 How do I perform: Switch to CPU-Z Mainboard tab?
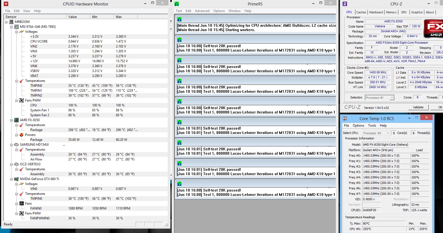pyautogui.click(x=376, y=12)
